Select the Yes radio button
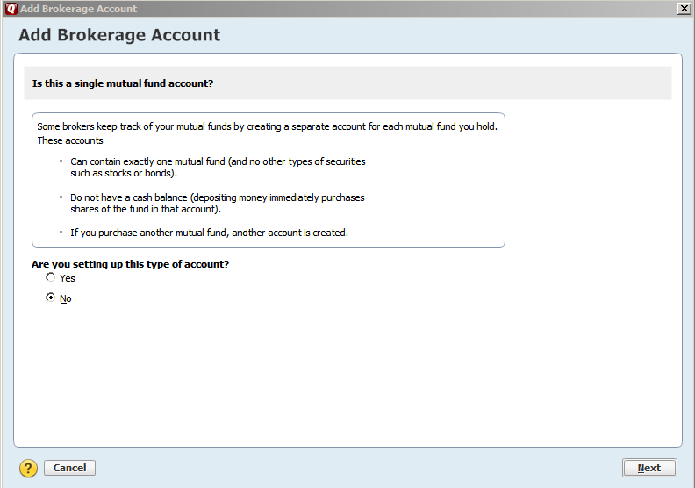Screen dimensions: 695x488 51,278
